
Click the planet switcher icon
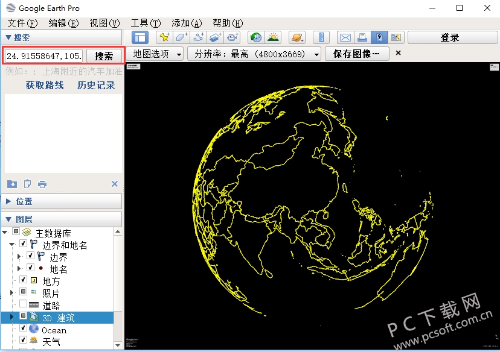click(296, 37)
